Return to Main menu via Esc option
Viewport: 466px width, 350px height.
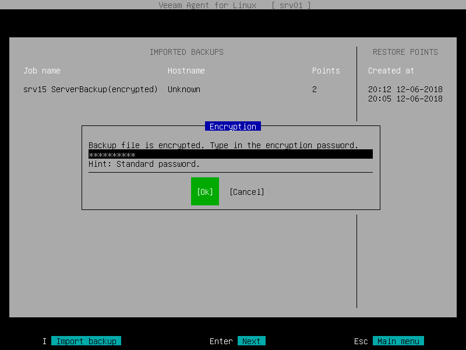(x=398, y=341)
